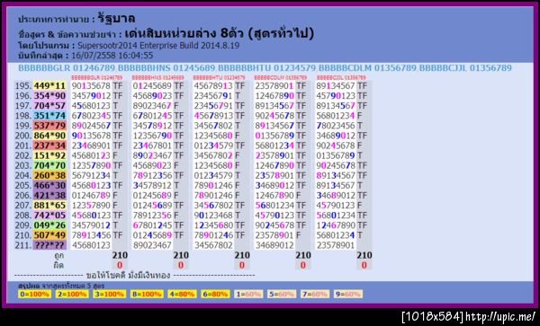Viewport: 540px width, 326px height.
Task: Select the prediction type รัฐบาล
Action: tap(116, 18)
